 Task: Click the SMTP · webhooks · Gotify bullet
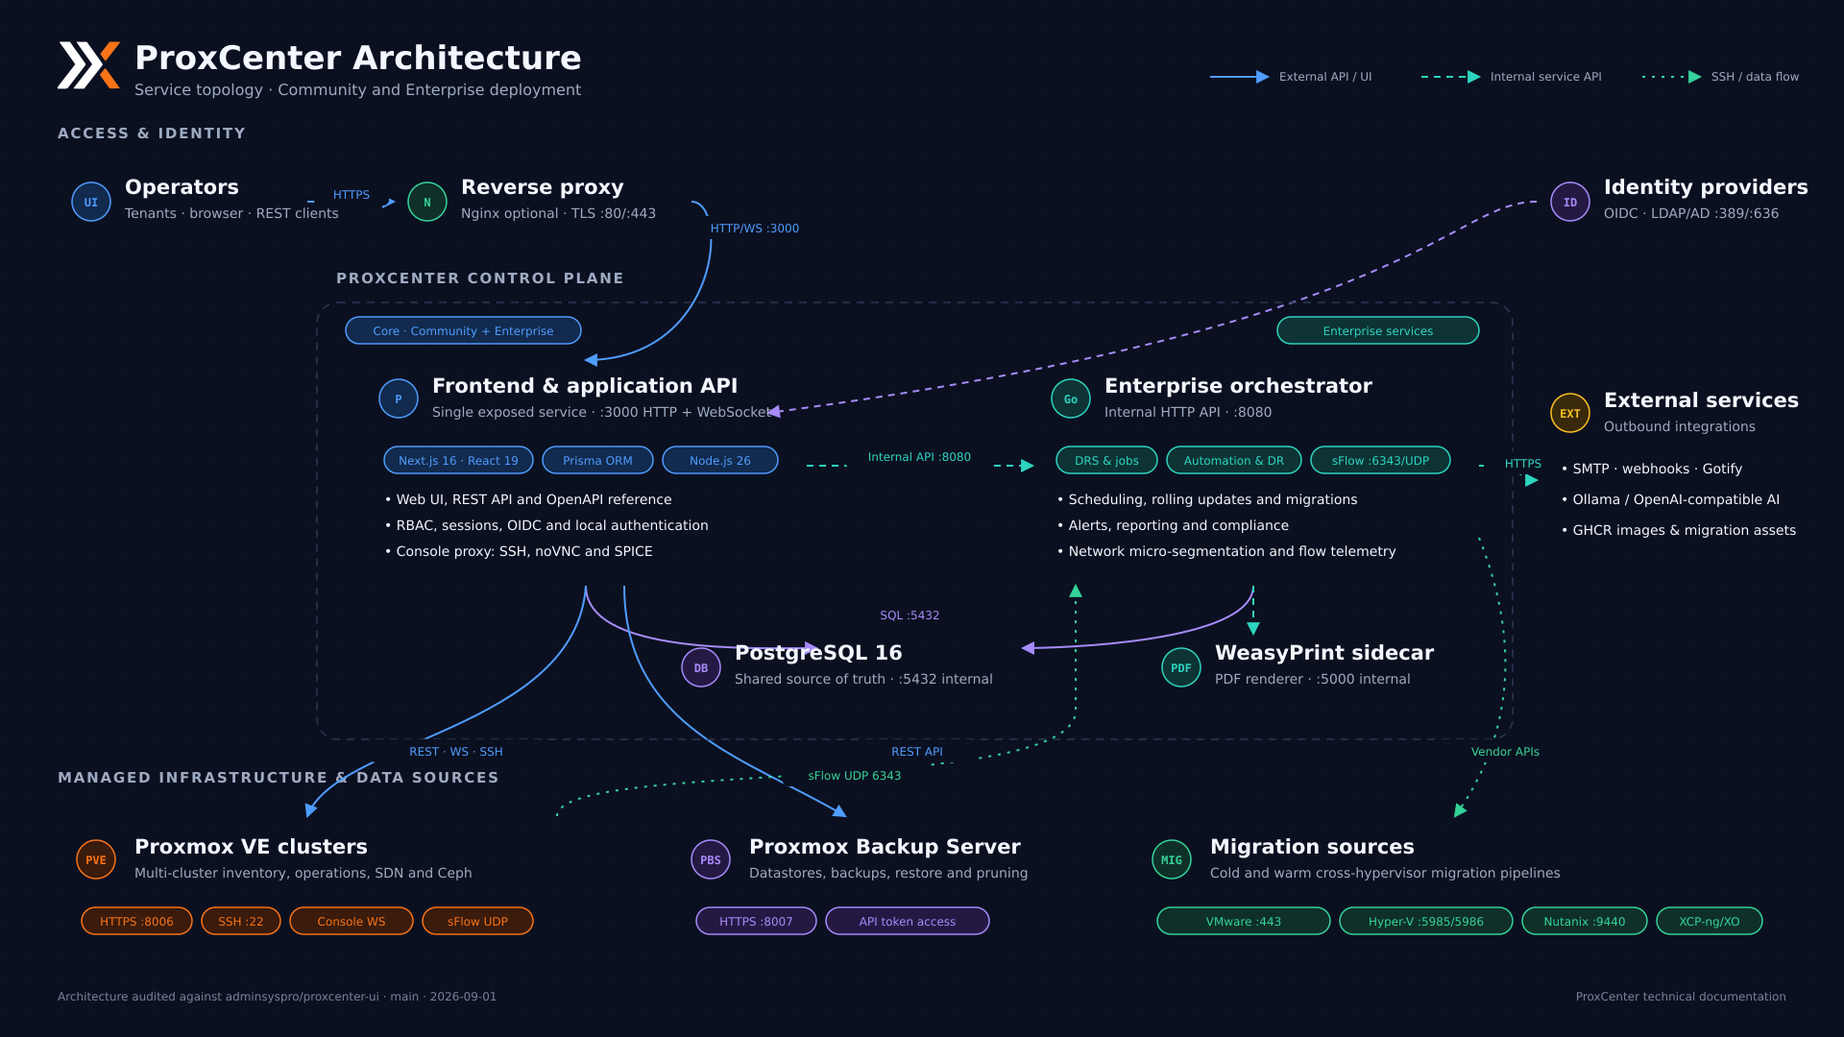pyautogui.click(x=1652, y=469)
